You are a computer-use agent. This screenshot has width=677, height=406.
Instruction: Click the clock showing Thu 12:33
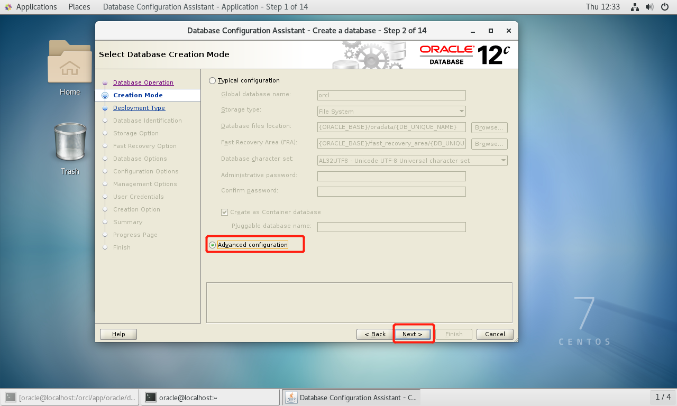(603, 7)
